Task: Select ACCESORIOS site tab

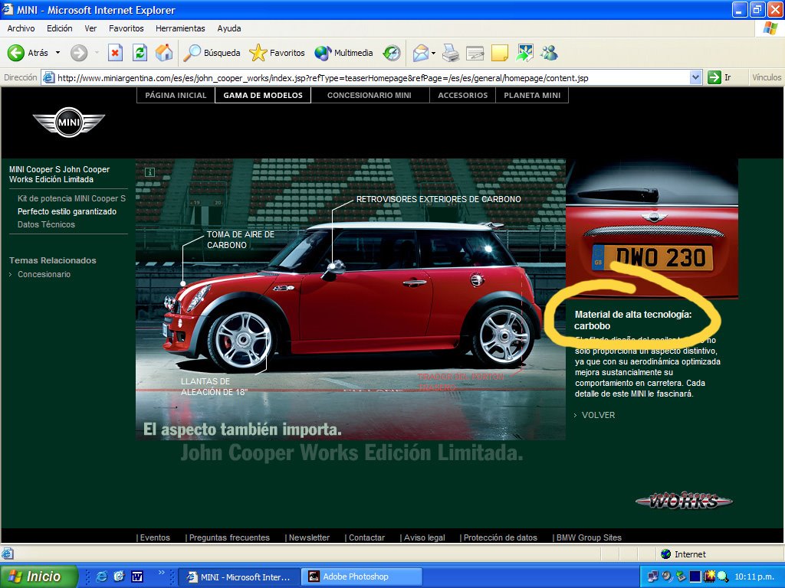Action: point(462,95)
